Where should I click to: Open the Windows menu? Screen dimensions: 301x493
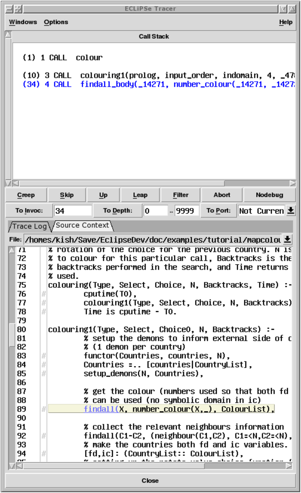click(x=23, y=22)
